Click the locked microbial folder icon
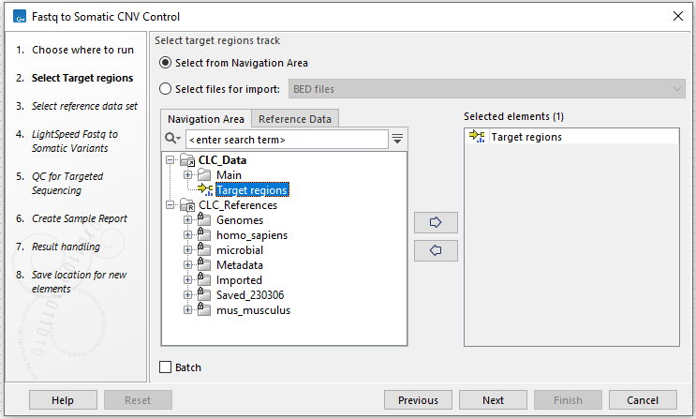696x419 pixels. point(203,249)
